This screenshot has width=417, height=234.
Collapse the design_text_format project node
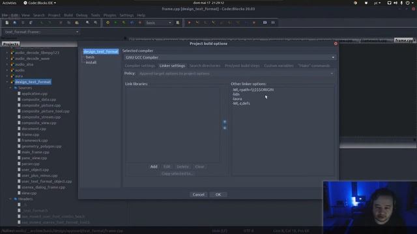pyautogui.click(x=7, y=82)
